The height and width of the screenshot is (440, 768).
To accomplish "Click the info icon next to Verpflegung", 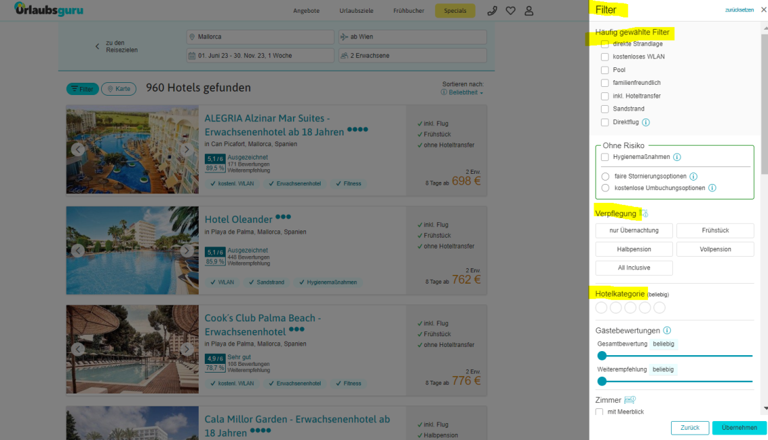I will point(644,213).
